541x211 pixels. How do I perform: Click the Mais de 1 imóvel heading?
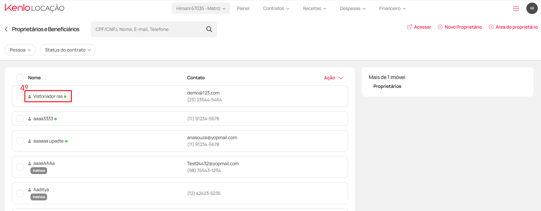(x=387, y=77)
